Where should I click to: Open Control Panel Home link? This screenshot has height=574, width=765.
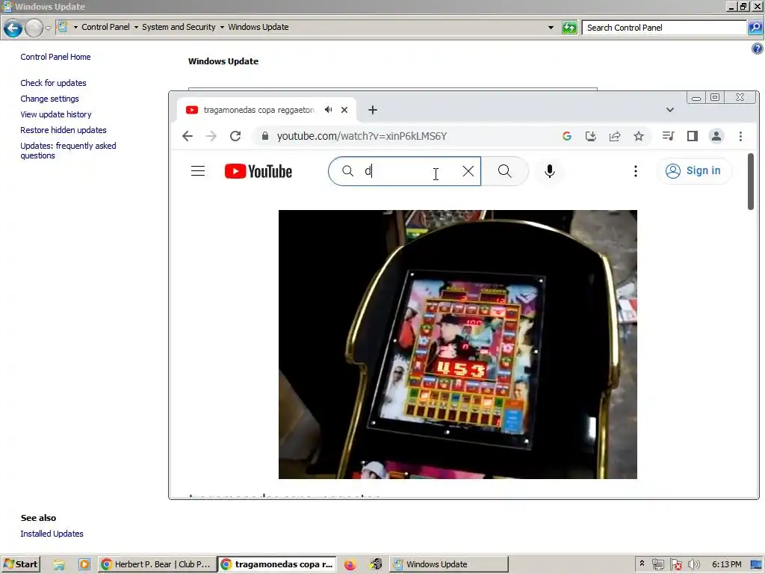click(x=55, y=57)
